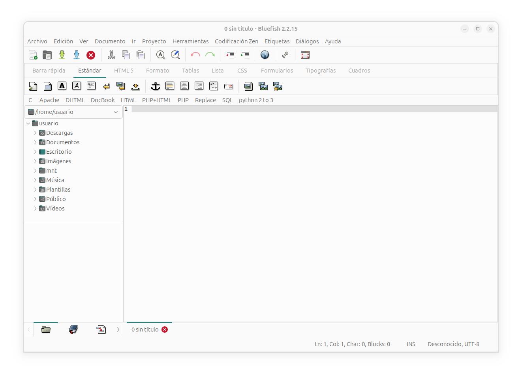Expand the Público folder
Viewport: 522px width, 378px height.
point(35,199)
